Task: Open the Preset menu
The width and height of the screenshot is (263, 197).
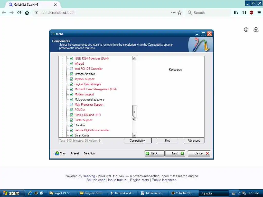Action: 75,153
